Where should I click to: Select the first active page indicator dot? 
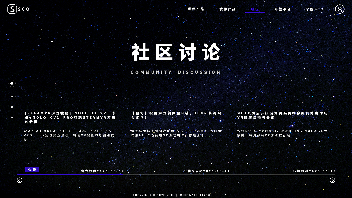tap(12, 83)
